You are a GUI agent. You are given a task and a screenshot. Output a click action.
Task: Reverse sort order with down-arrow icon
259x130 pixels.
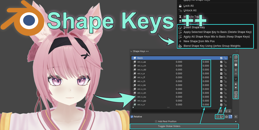tap(230, 111)
